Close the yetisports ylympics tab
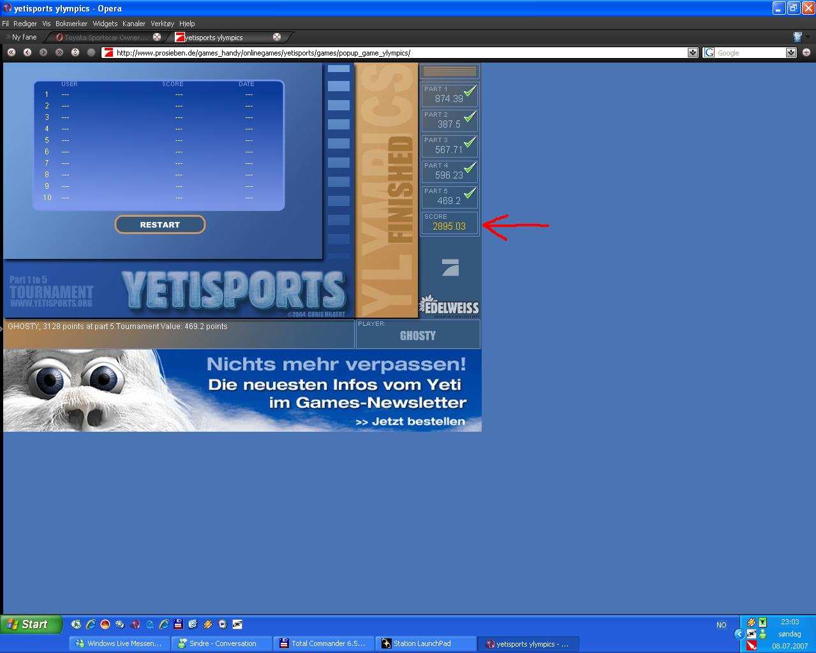This screenshot has width=816, height=653. pos(277,37)
